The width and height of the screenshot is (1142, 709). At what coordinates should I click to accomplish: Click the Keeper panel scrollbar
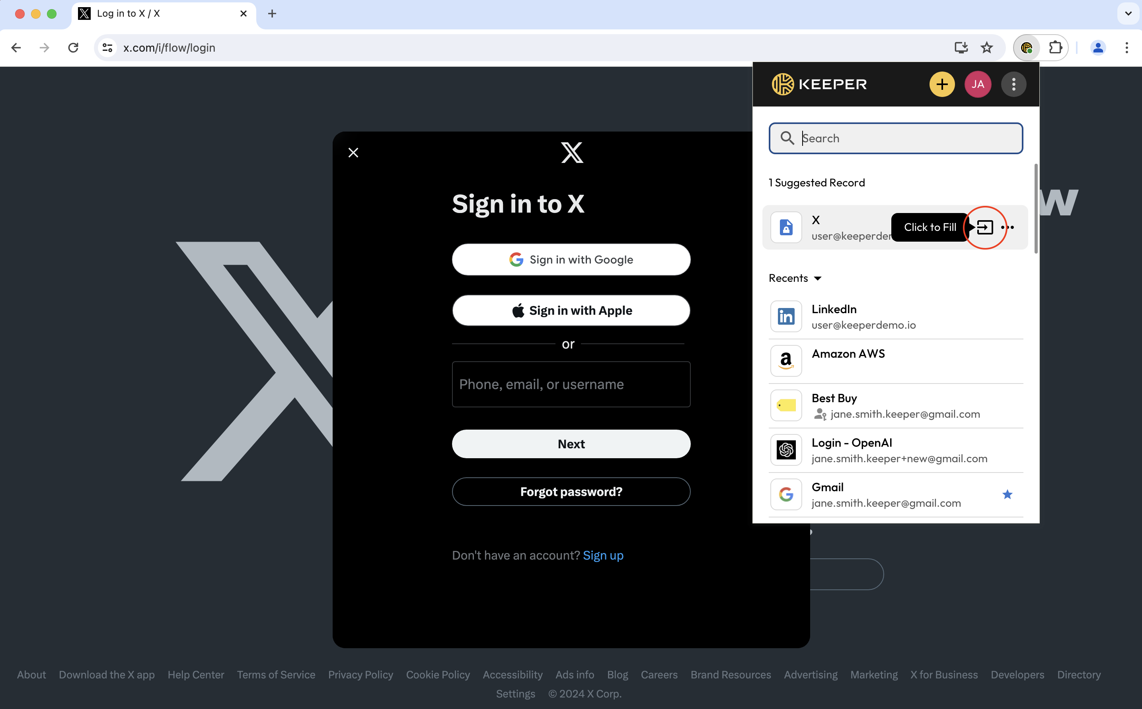pos(1036,209)
